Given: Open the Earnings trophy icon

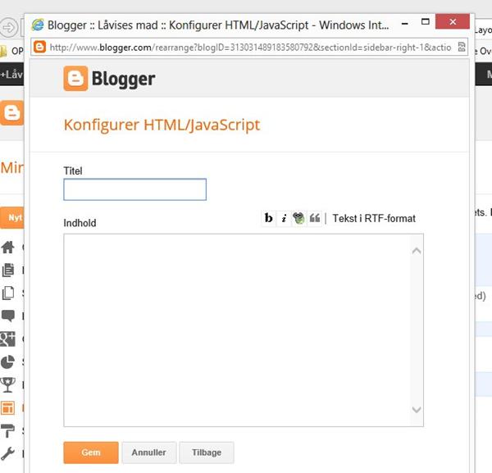Looking at the screenshot, I should (8, 384).
